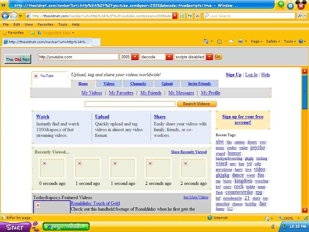The width and height of the screenshot is (309, 232).
Task: Click The Old Net logo button
Action: [x=18, y=59]
